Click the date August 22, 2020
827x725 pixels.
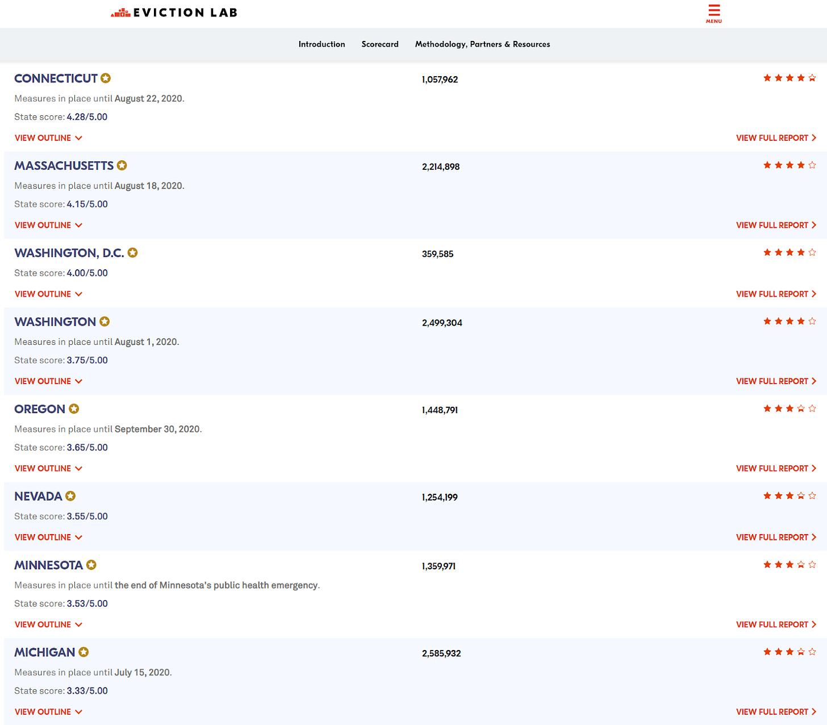pos(148,98)
